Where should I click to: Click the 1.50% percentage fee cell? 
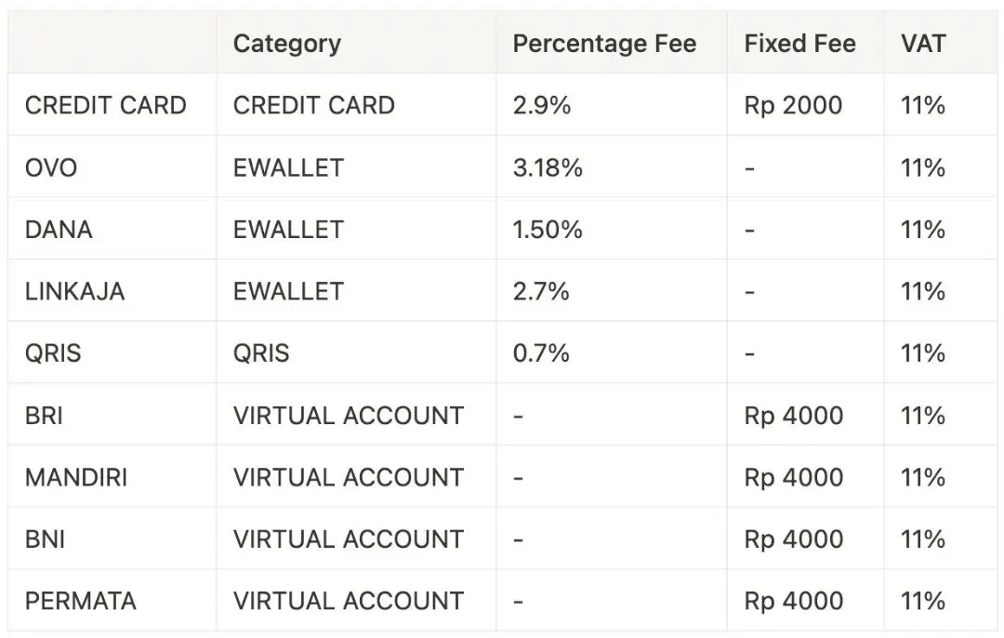(x=548, y=230)
